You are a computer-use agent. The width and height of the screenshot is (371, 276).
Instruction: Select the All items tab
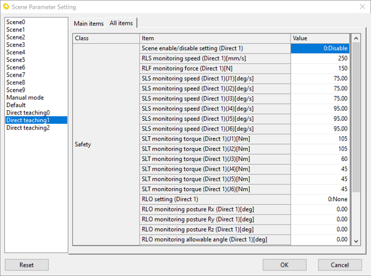121,23
